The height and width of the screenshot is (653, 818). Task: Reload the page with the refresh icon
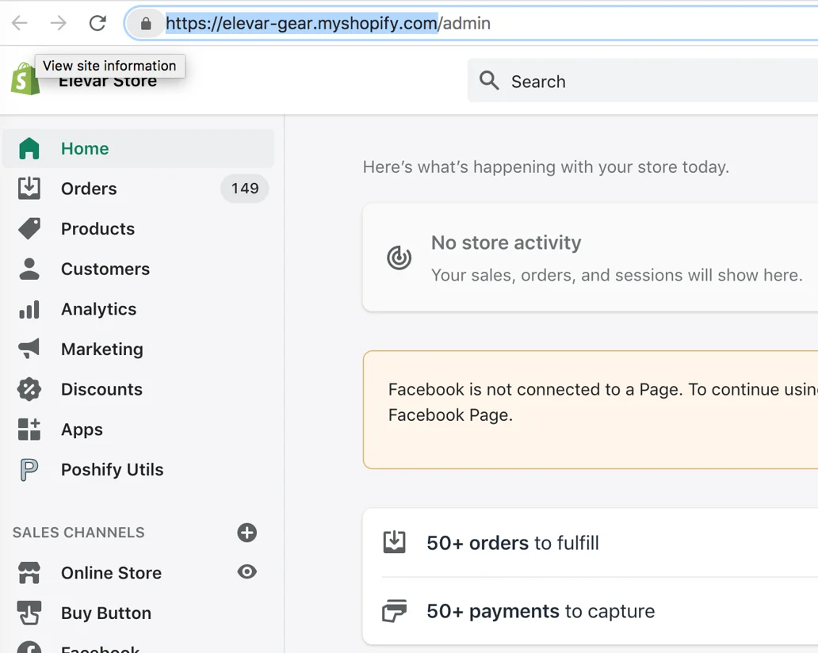[x=97, y=23]
